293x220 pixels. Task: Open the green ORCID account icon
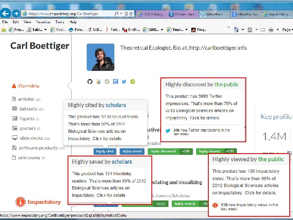click(133, 81)
